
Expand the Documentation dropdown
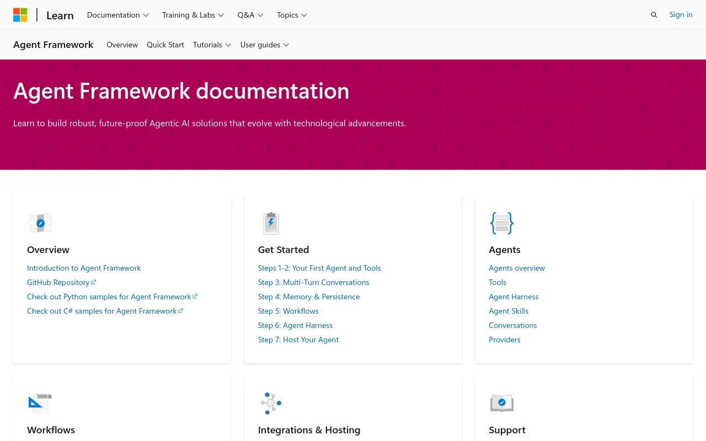[118, 15]
